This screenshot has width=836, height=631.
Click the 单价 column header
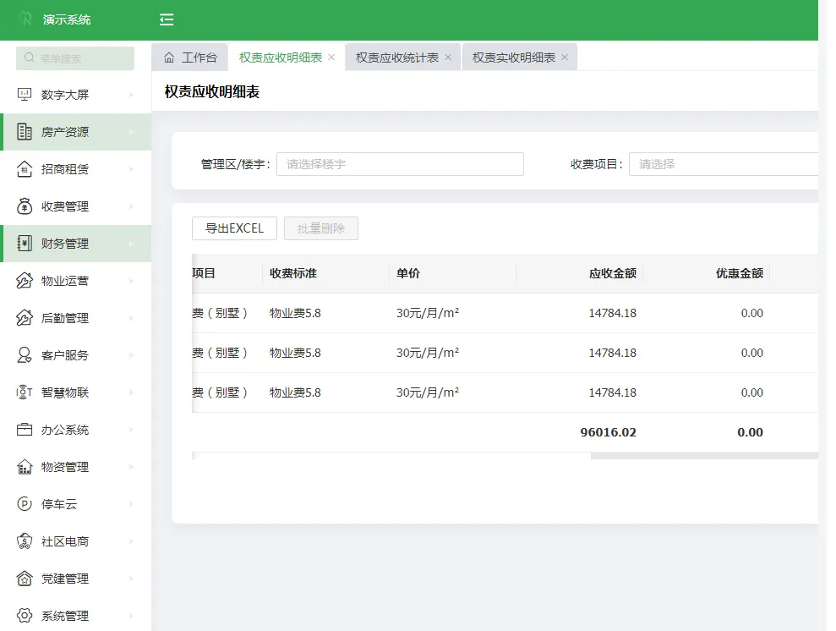pyautogui.click(x=408, y=273)
